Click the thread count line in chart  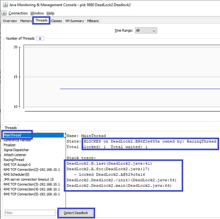coord(140,89)
